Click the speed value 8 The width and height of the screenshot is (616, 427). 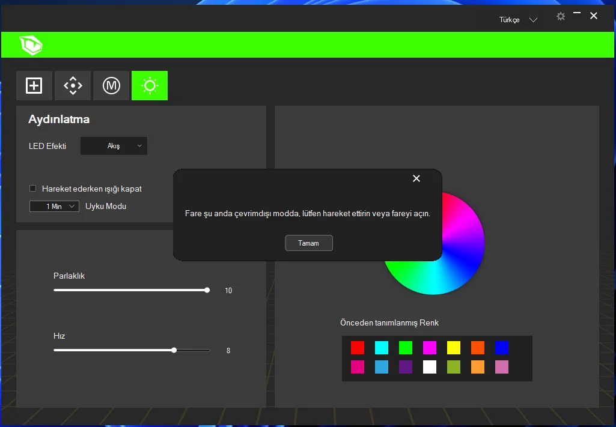(x=228, y=351)
